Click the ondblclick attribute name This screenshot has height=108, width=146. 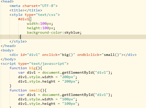pos(88,55)
